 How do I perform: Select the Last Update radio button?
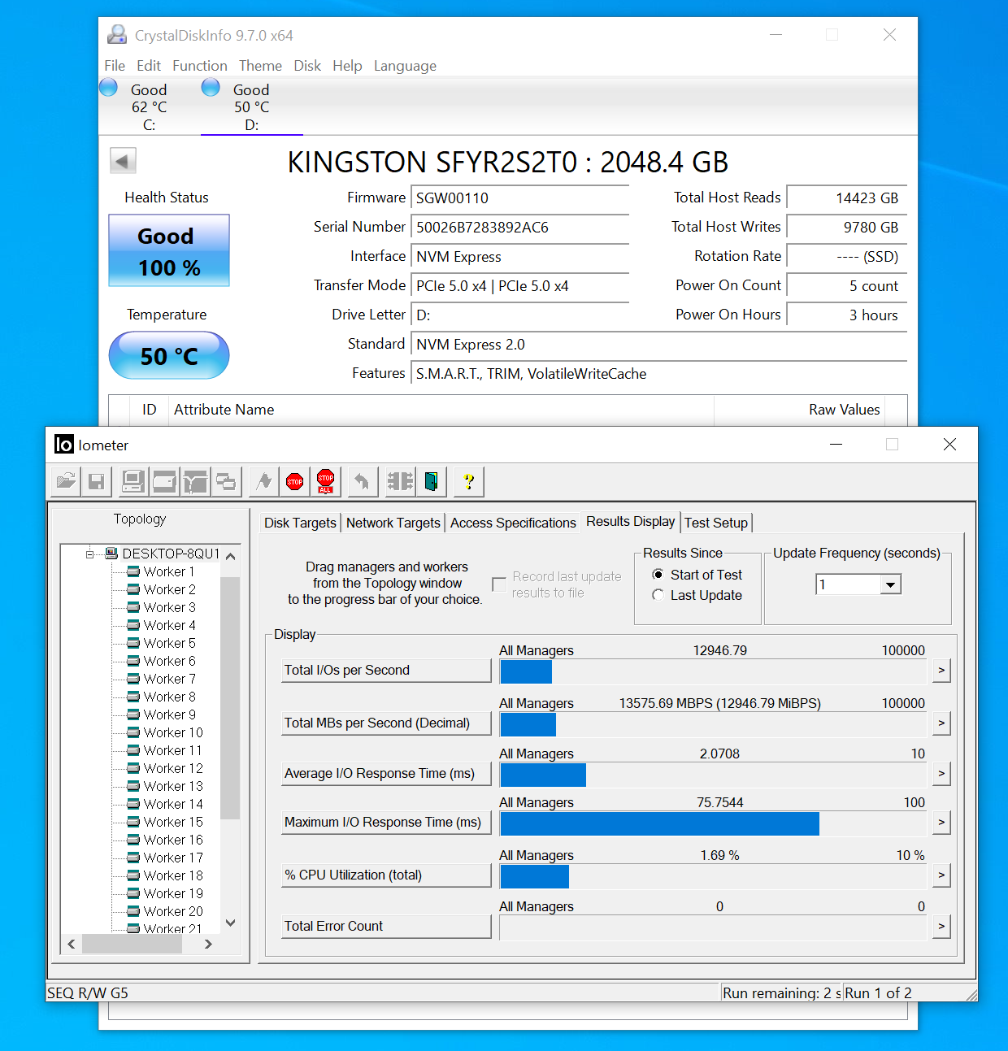pyautogui.click(x=658, y=595)
